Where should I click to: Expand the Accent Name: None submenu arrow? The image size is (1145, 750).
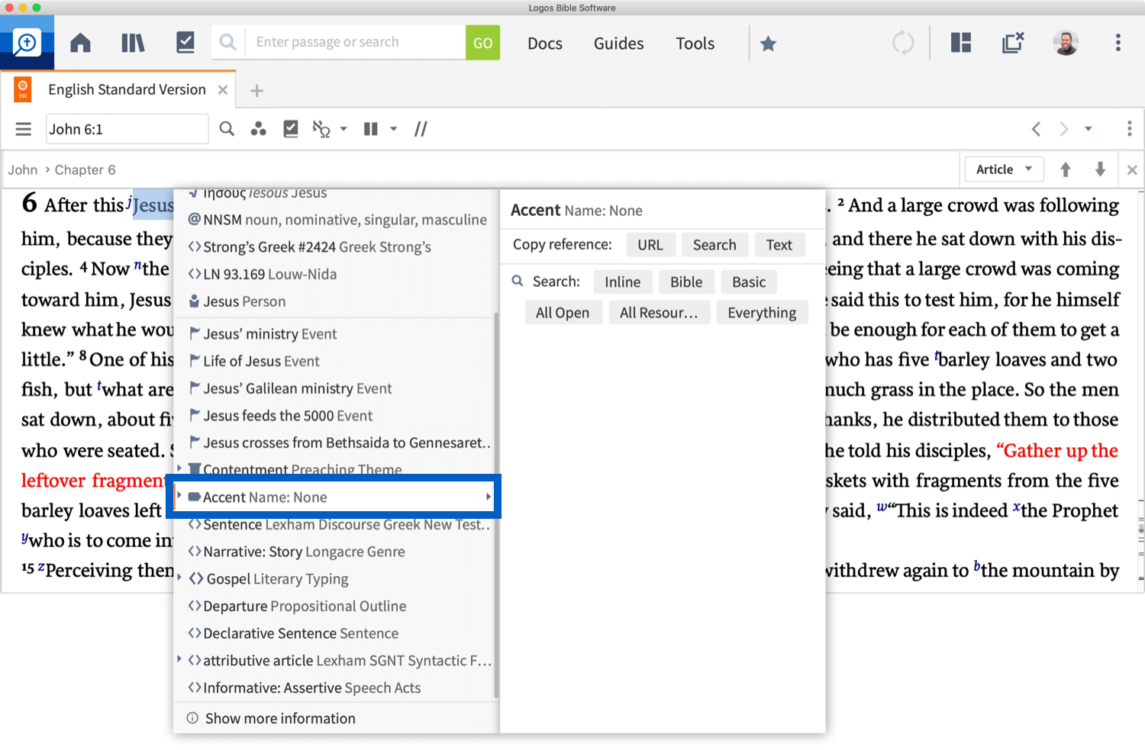point(488,497)
